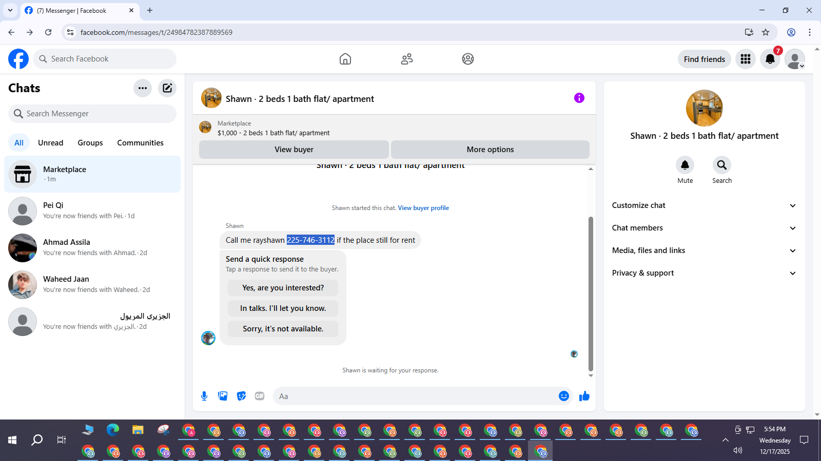The width and height of the screenshot is (821, 461).
Task: Open Chats options (three dots)
Action: [x=143, y=88]
